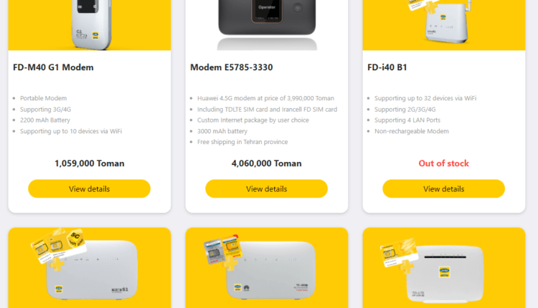Click the Irancell logo on the G1 modem

coord(95,35)
